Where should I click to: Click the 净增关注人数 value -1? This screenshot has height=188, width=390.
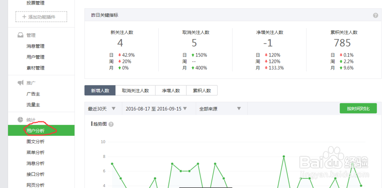point(268,43)
